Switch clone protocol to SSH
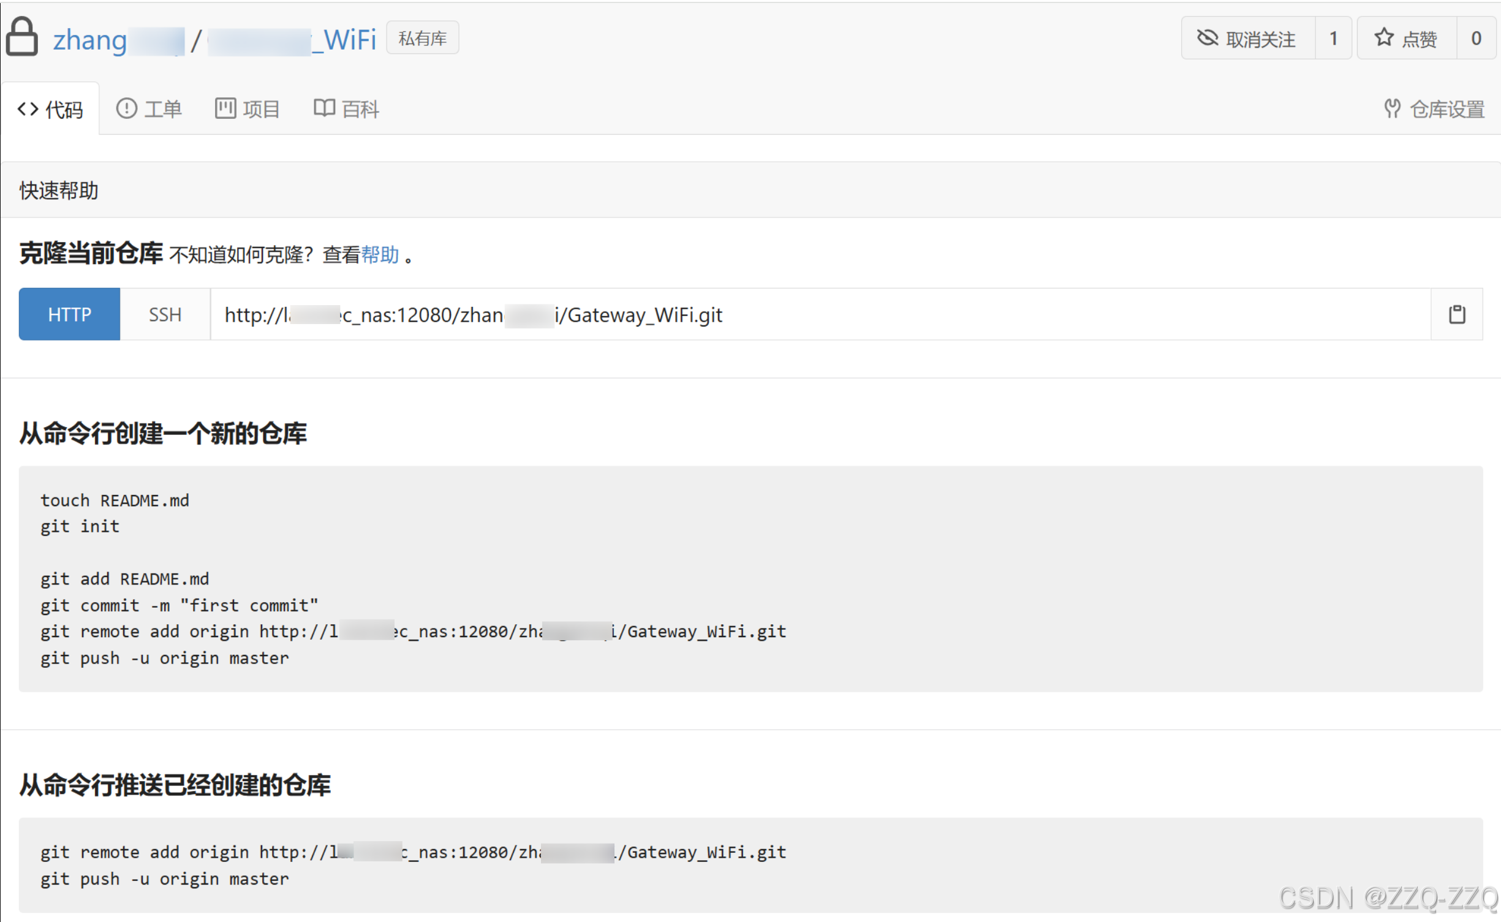1501x922 pixels. click(x=165, y=314)
